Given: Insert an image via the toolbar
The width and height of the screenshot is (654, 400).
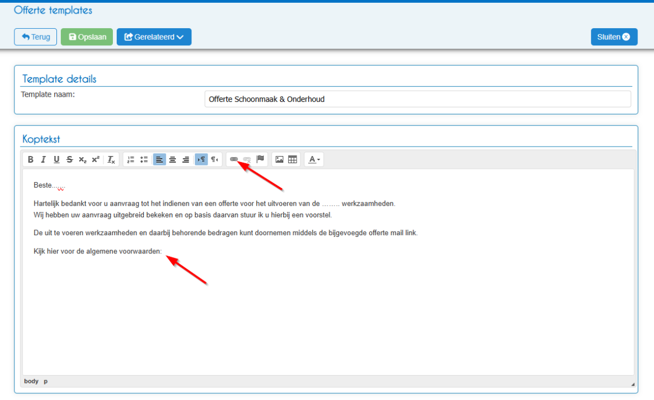Looking at the screenshot, I should pyautogui.click(x=279, y=159).
